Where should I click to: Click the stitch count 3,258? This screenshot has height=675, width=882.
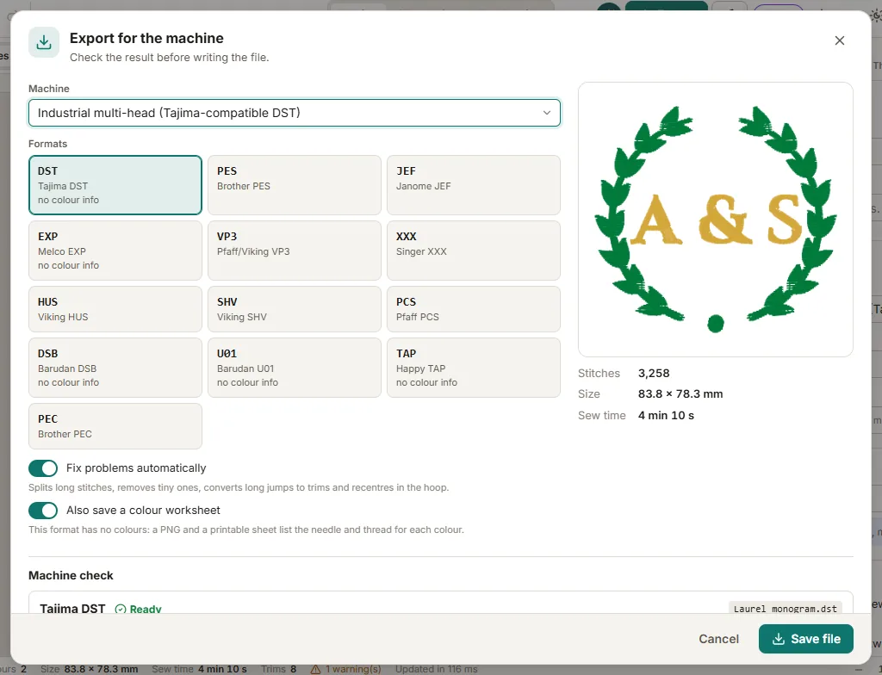point(654,374)
